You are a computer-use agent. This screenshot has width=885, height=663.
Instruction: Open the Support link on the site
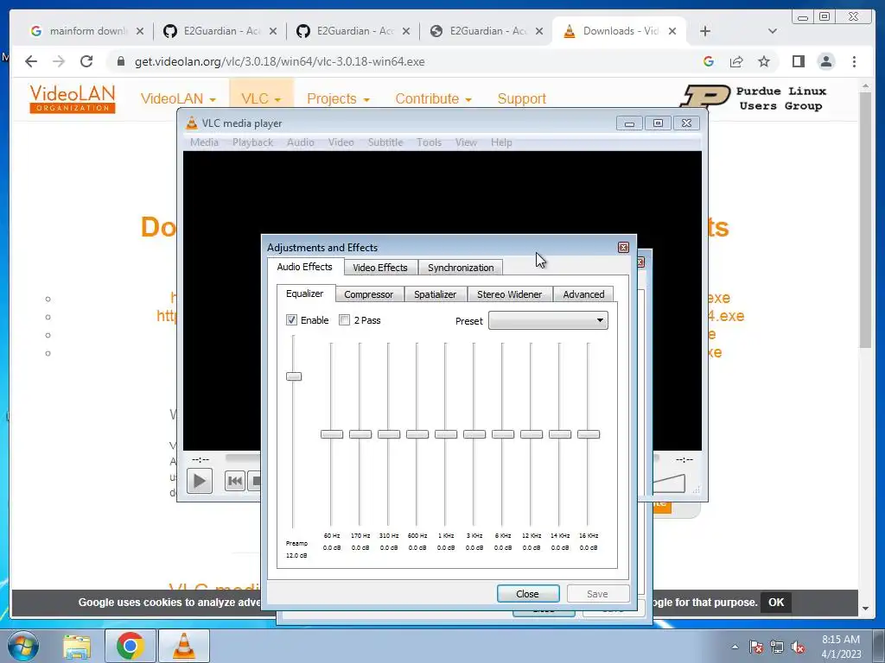point(521,98)
